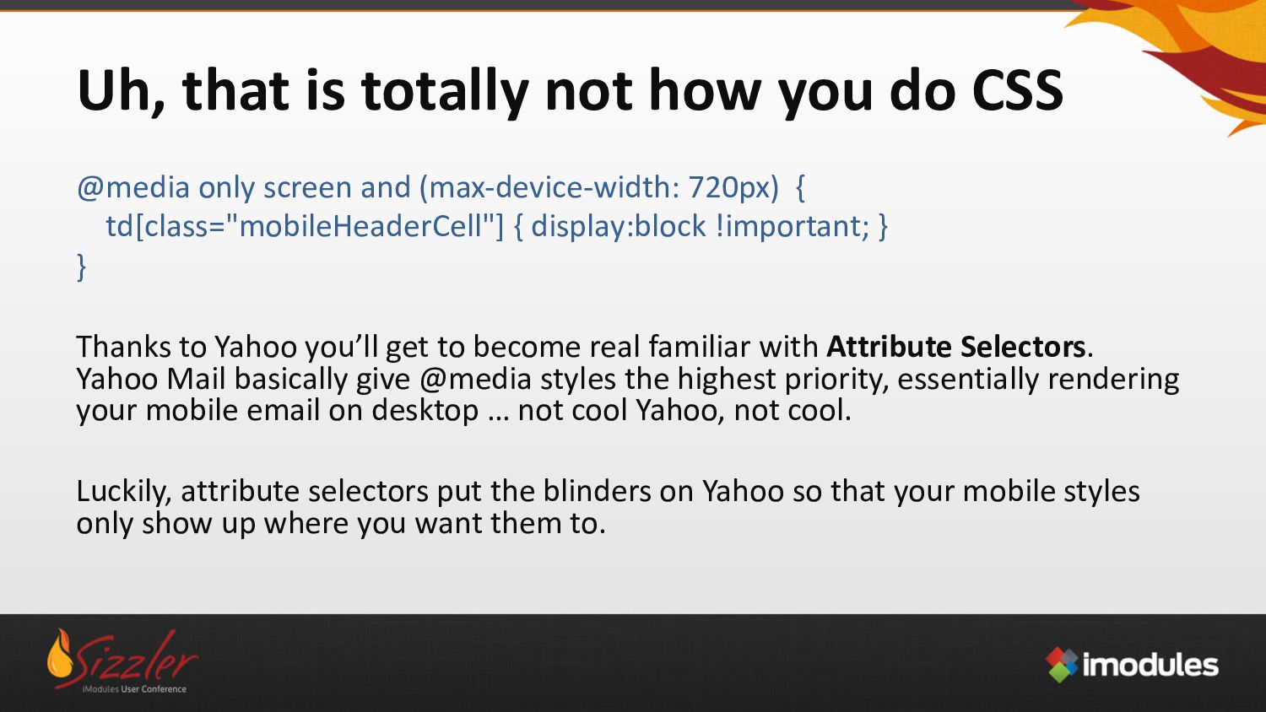Screen dimensions: 1266x712
Task: Click the dark footer bar background
Action: tap(633, 663)
